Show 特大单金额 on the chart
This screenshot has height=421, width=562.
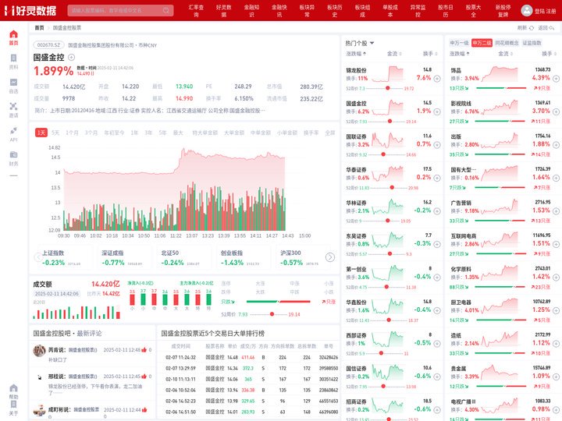click(205, 133)
